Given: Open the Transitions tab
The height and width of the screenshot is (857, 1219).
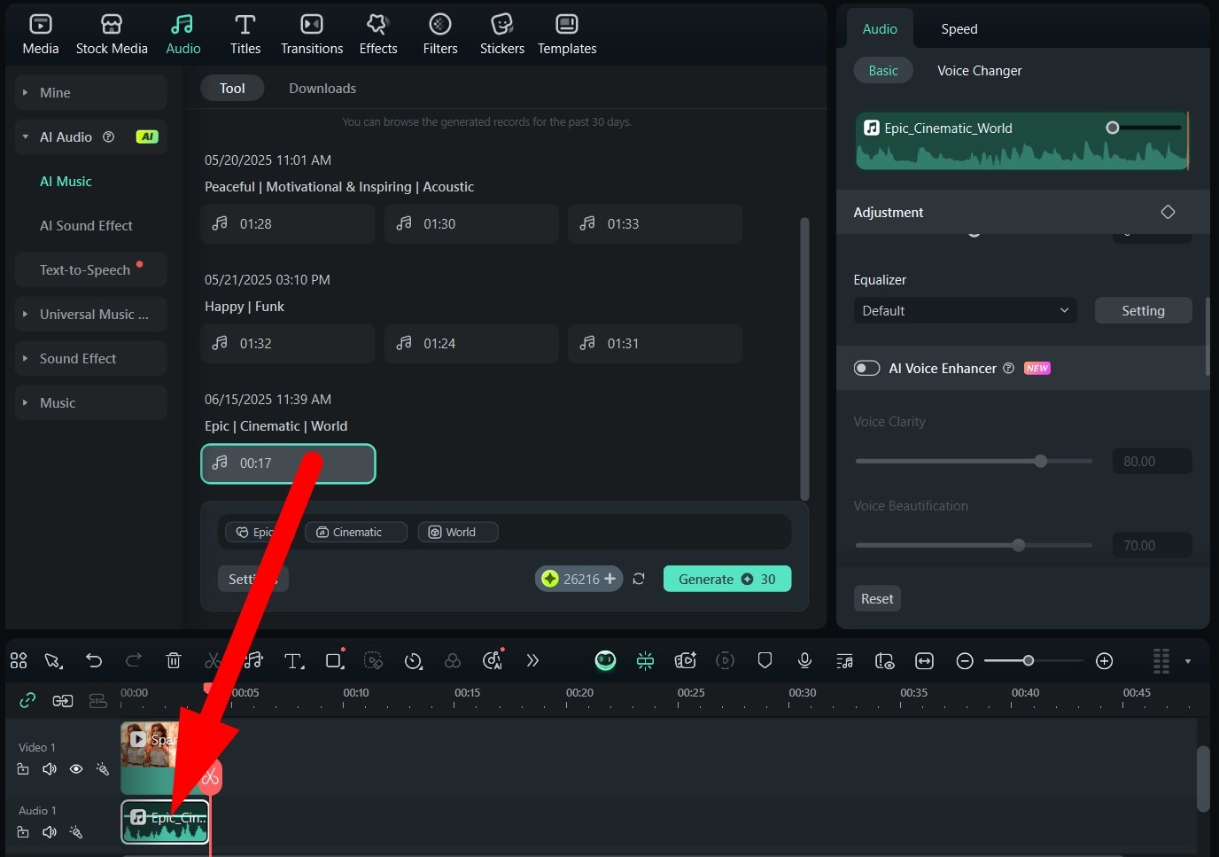Looking at the screenshot, I should [x=312, y=35].
